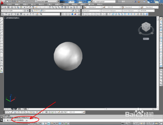Switch to the Model tab below the viewport

click(14, 109)
